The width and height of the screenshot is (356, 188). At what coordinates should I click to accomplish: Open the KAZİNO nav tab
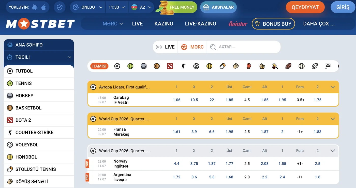coord(164,24)
